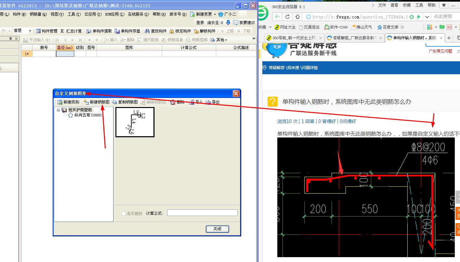Screen dimensions: 460x262
Task: Toggle the 是否箍筋 checkbox
Action: pos(124,213)
